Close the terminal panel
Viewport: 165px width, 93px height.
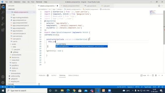tap(162, 75)
